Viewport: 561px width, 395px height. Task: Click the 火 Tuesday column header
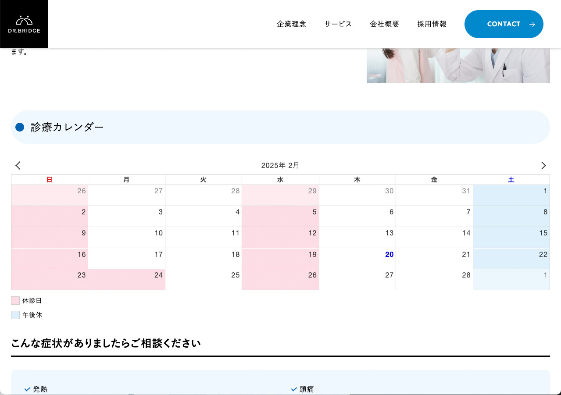point(204,180)
